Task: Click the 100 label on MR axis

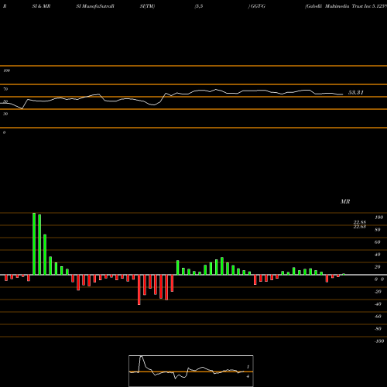Action: tap(378, 217)
